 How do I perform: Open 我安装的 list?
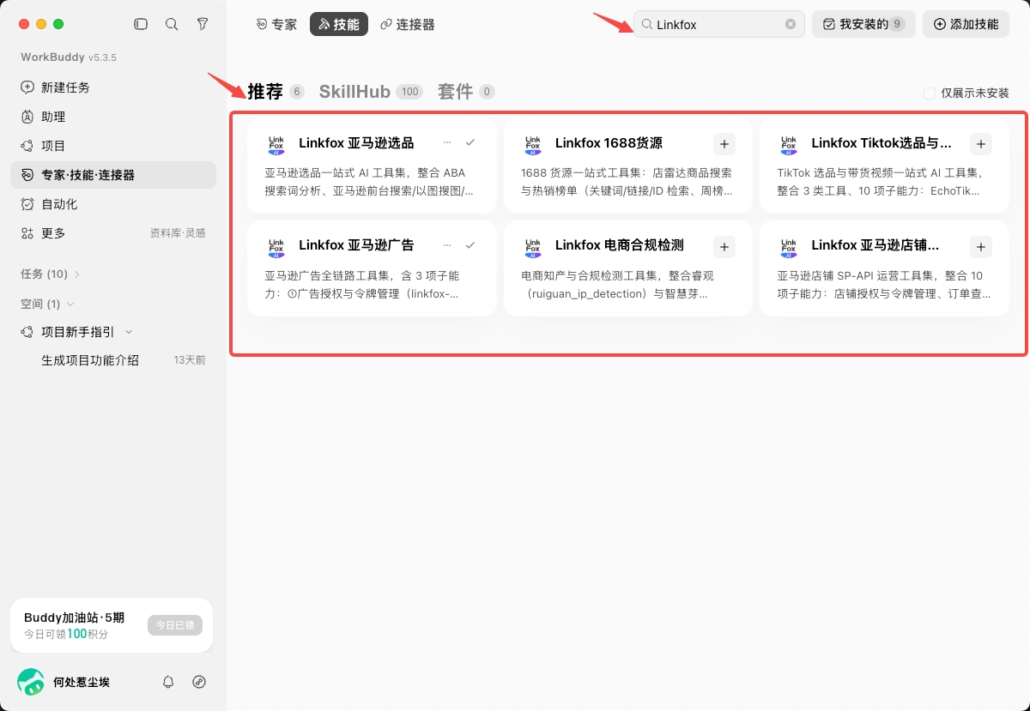tap(863, 24)
